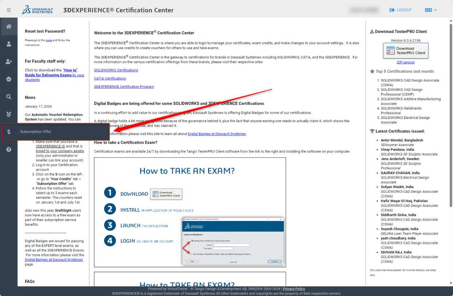This screenshot has width=453, height=296.
Task: Open Digital Badges link in main article
Action: coord(217,134)
